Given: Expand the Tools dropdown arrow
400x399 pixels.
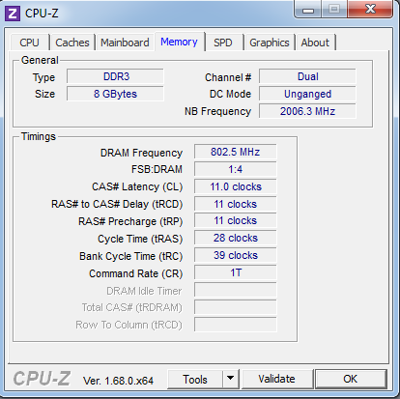Looking at the screenshot, I should click(x=231, y=379).
